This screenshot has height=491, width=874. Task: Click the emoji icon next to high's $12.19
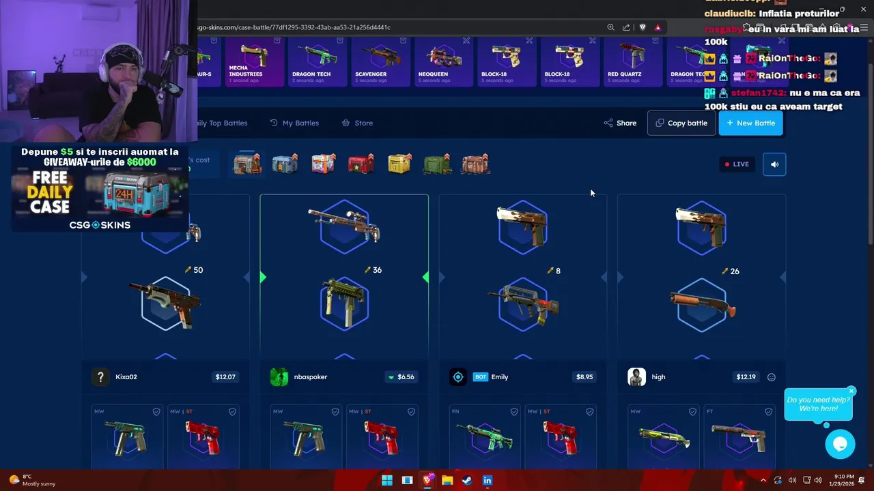click(x=771, y=377)
